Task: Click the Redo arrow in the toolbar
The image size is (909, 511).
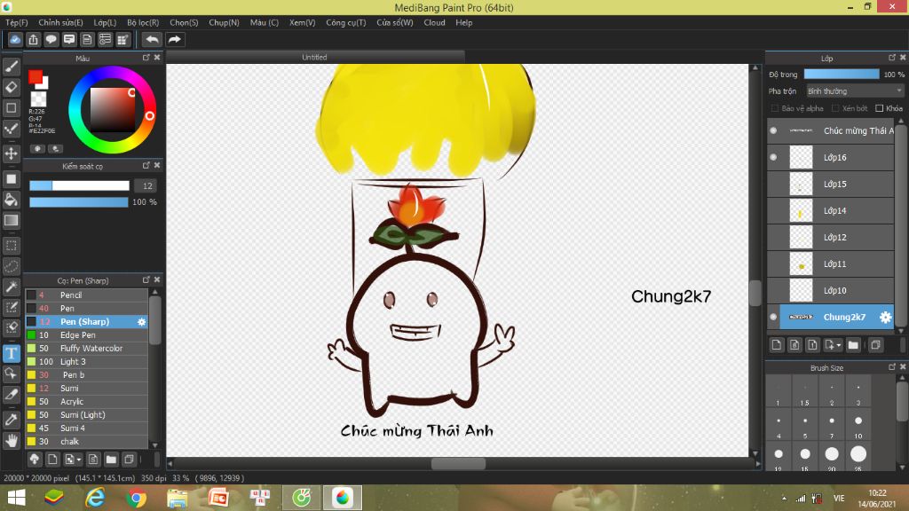Action: [174, 39]
